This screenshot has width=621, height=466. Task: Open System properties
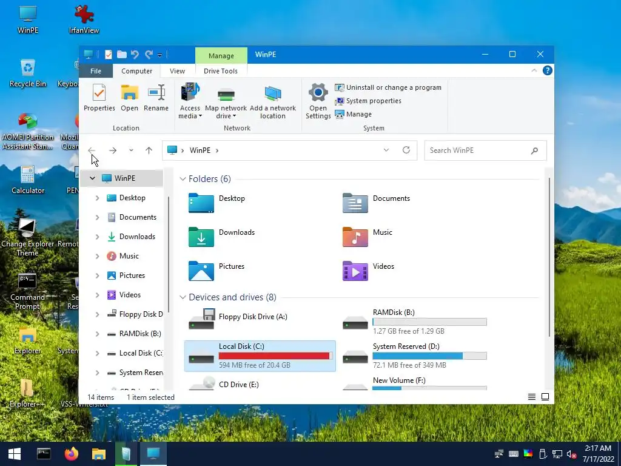point(368,101)
